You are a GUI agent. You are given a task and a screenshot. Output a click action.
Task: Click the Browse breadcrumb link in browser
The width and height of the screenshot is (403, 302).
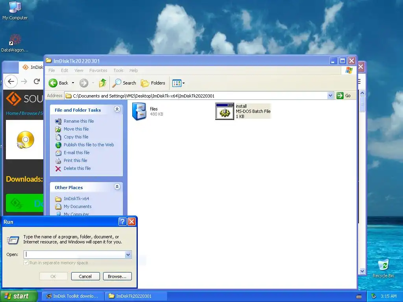tap(29, 113)
